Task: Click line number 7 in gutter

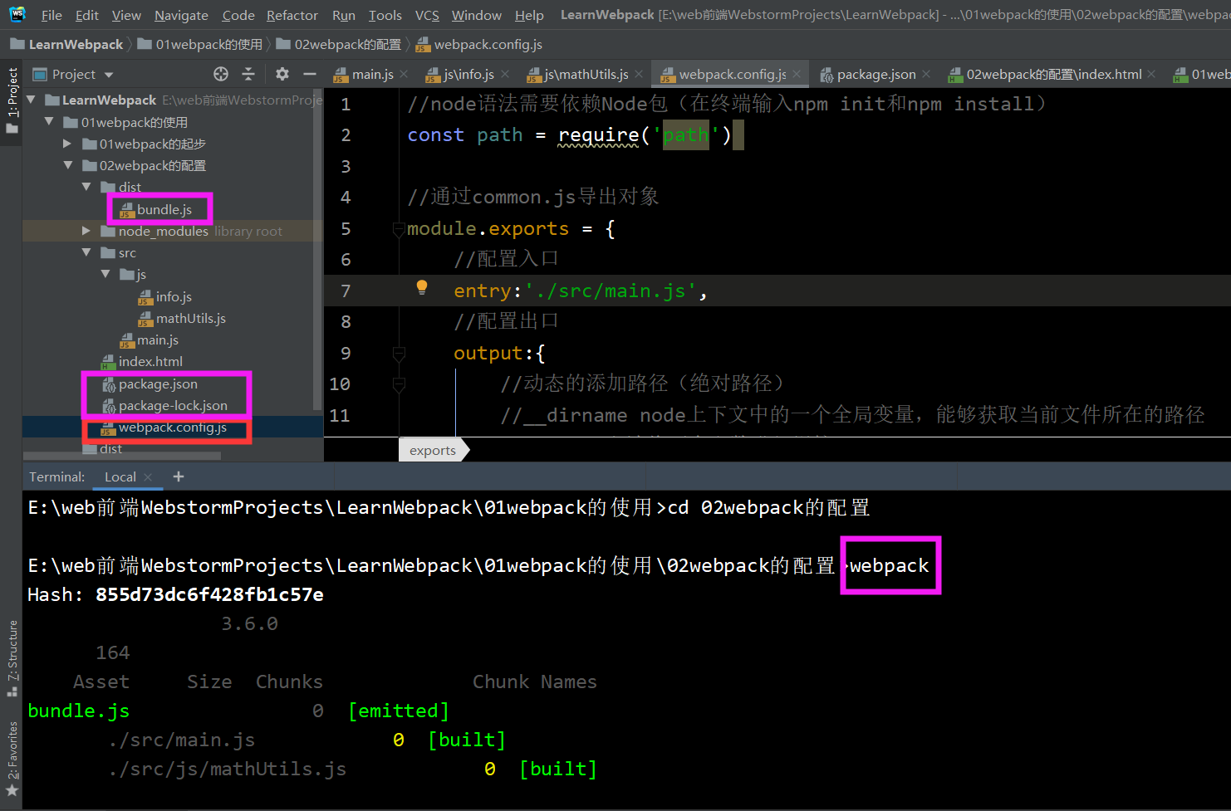Action: [346, 291]
